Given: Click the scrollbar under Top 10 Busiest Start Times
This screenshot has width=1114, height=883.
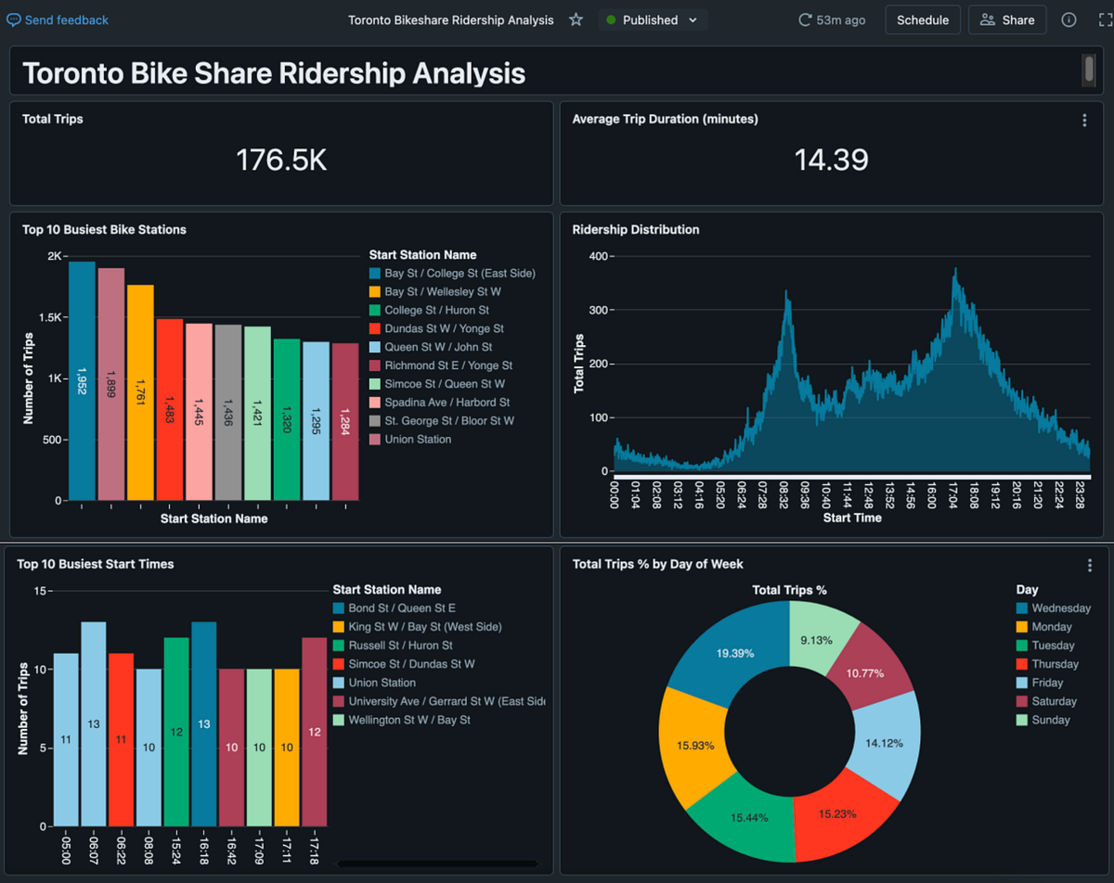Looking at the screenshot, I should [x=436, y=864].
